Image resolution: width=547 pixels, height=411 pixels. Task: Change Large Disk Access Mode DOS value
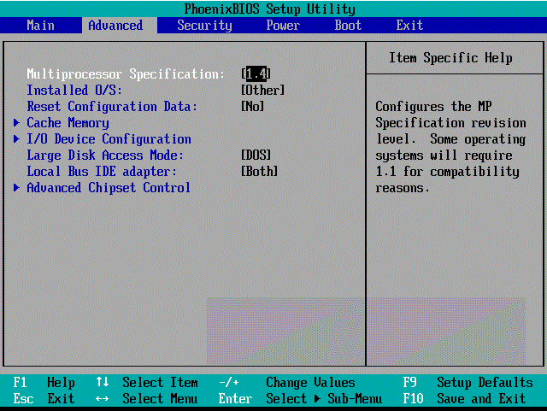(256, 156)
